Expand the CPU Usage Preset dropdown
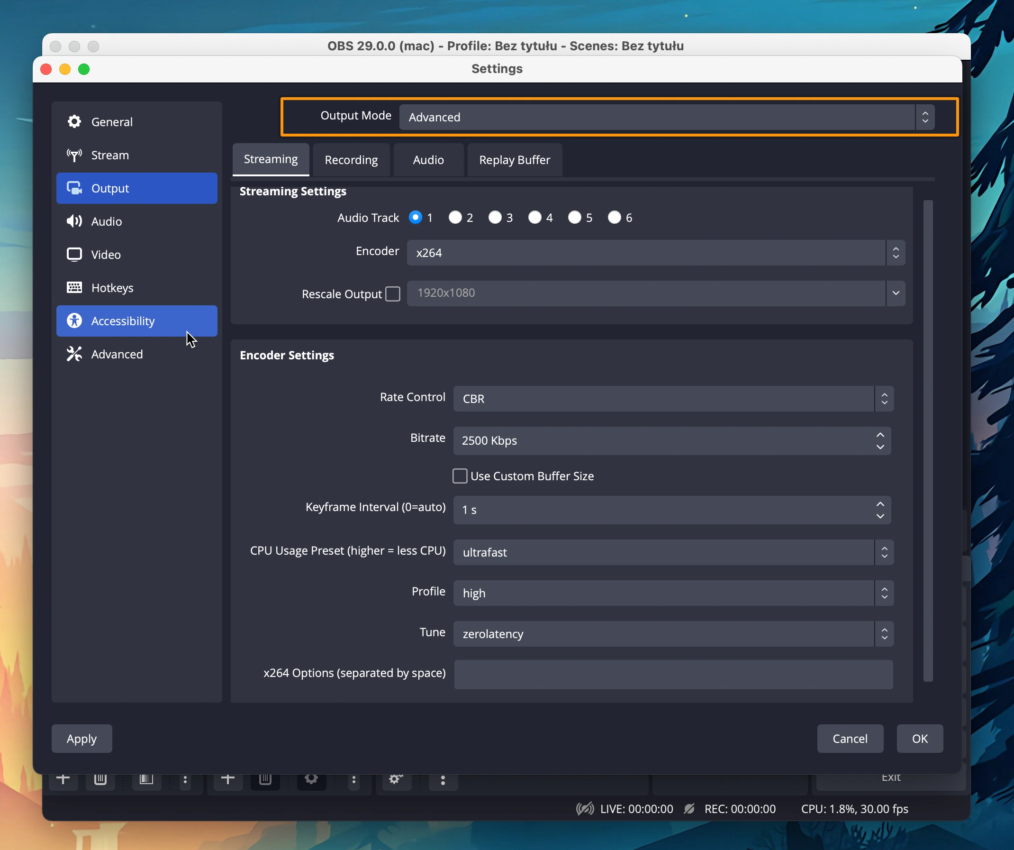The height and width of the screenshot is (850, 1014). [673, 552]
